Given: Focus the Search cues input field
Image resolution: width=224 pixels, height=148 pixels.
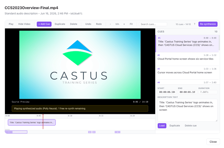Looking at the screenshot, I should click(x=153, y=24).
